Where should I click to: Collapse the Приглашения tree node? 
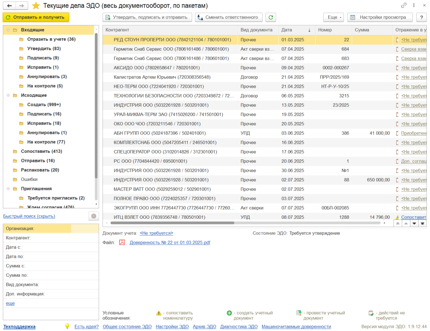(x=8, y=189)
